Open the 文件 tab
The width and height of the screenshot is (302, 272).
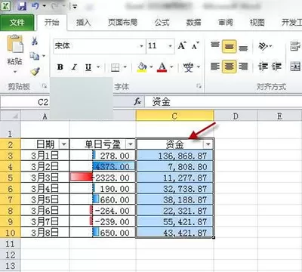coord(17,23)
